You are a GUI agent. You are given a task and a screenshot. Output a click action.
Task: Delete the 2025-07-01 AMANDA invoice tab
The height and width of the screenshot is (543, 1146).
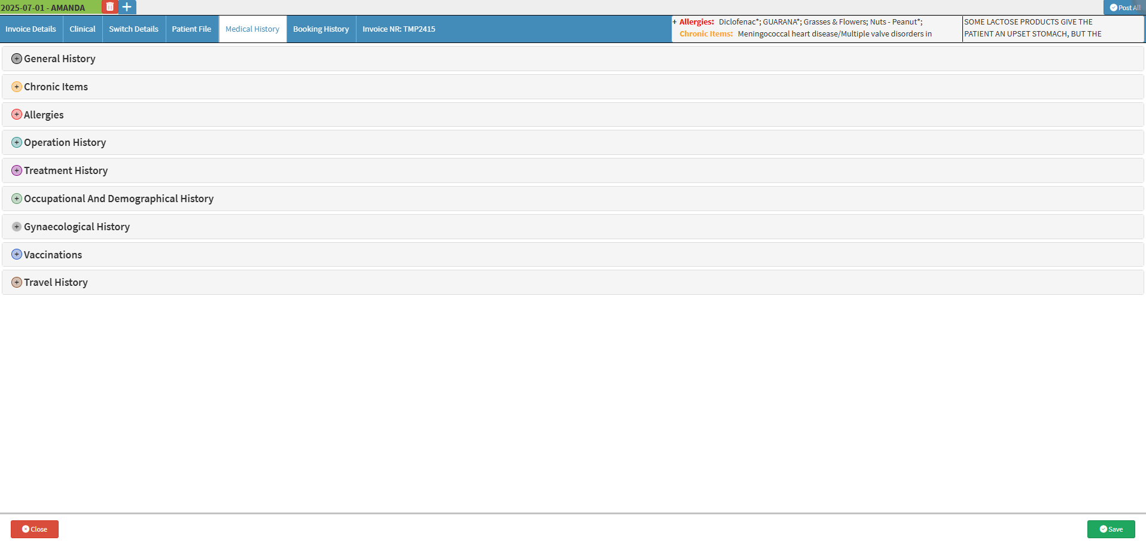[x=109, y=7]
